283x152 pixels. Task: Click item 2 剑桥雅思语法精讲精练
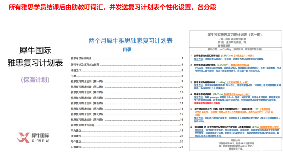coord(205,65)
